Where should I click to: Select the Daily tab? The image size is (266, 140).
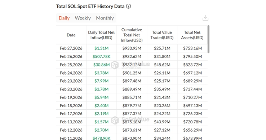pos(64,18)
